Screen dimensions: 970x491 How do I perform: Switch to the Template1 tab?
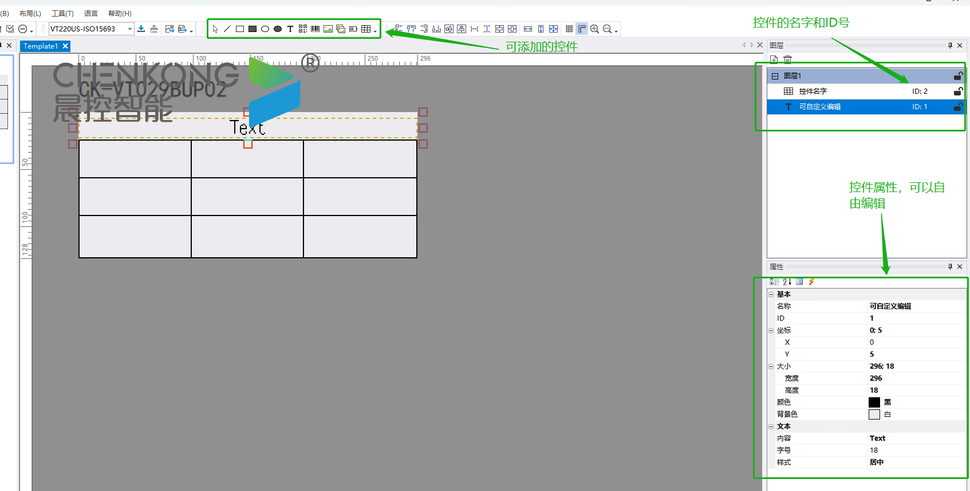pos(40,46)
